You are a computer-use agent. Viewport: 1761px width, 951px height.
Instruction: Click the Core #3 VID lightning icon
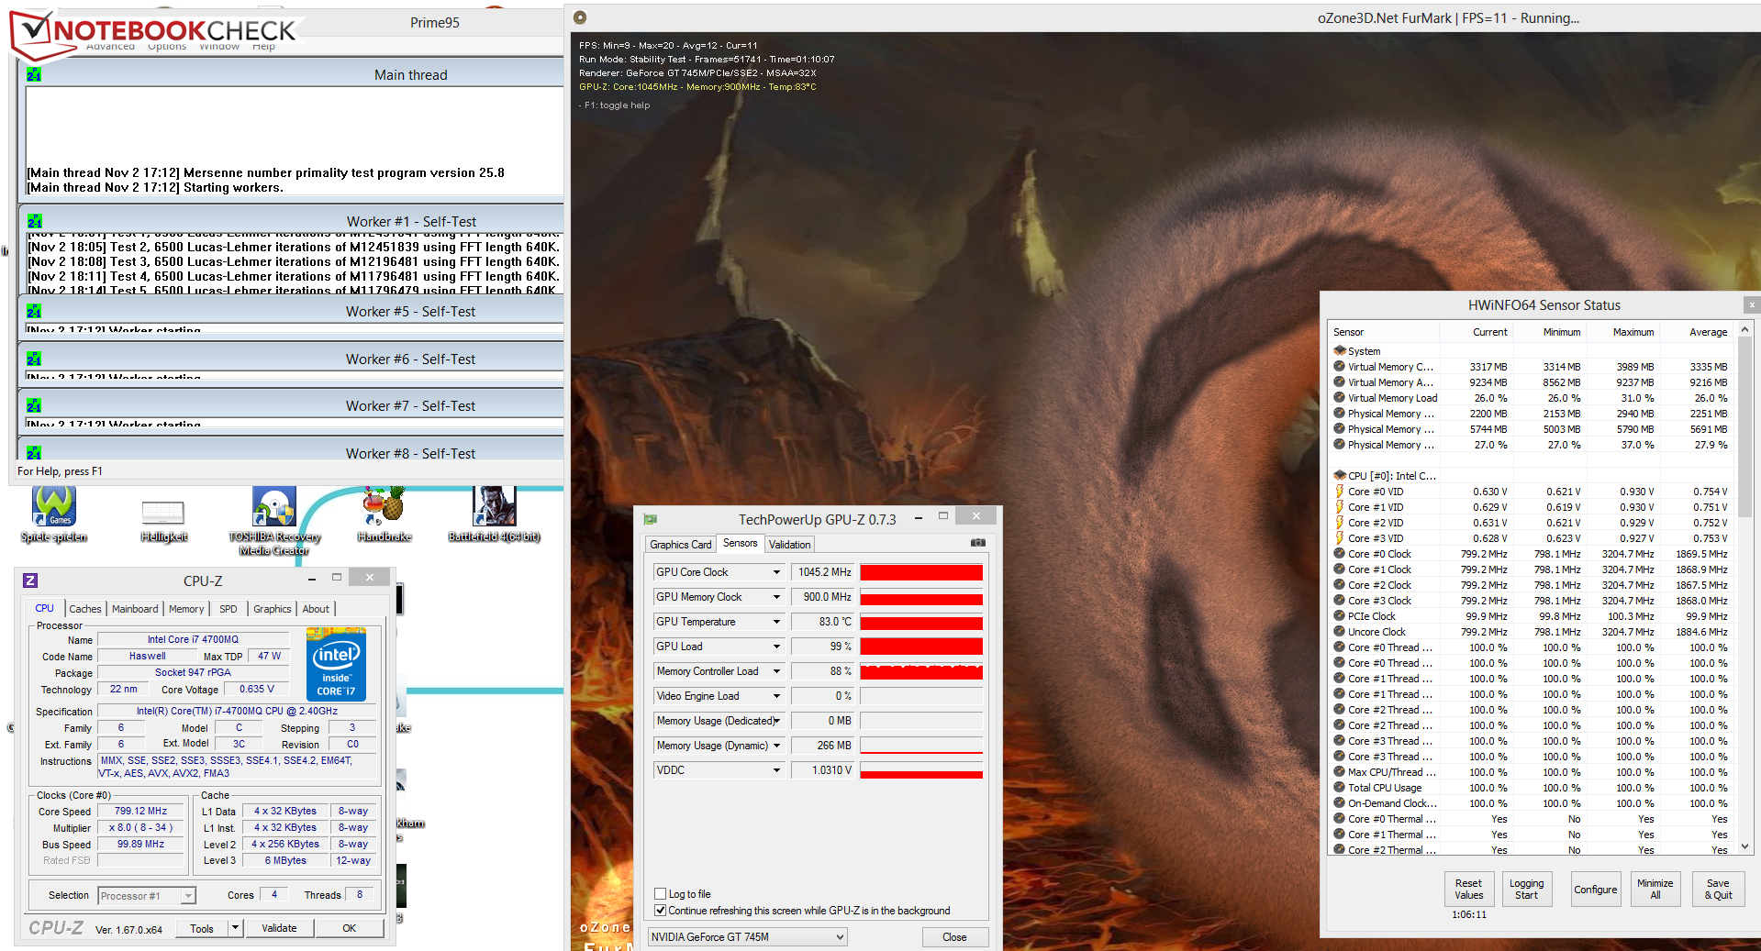[x=1340, y=537]
